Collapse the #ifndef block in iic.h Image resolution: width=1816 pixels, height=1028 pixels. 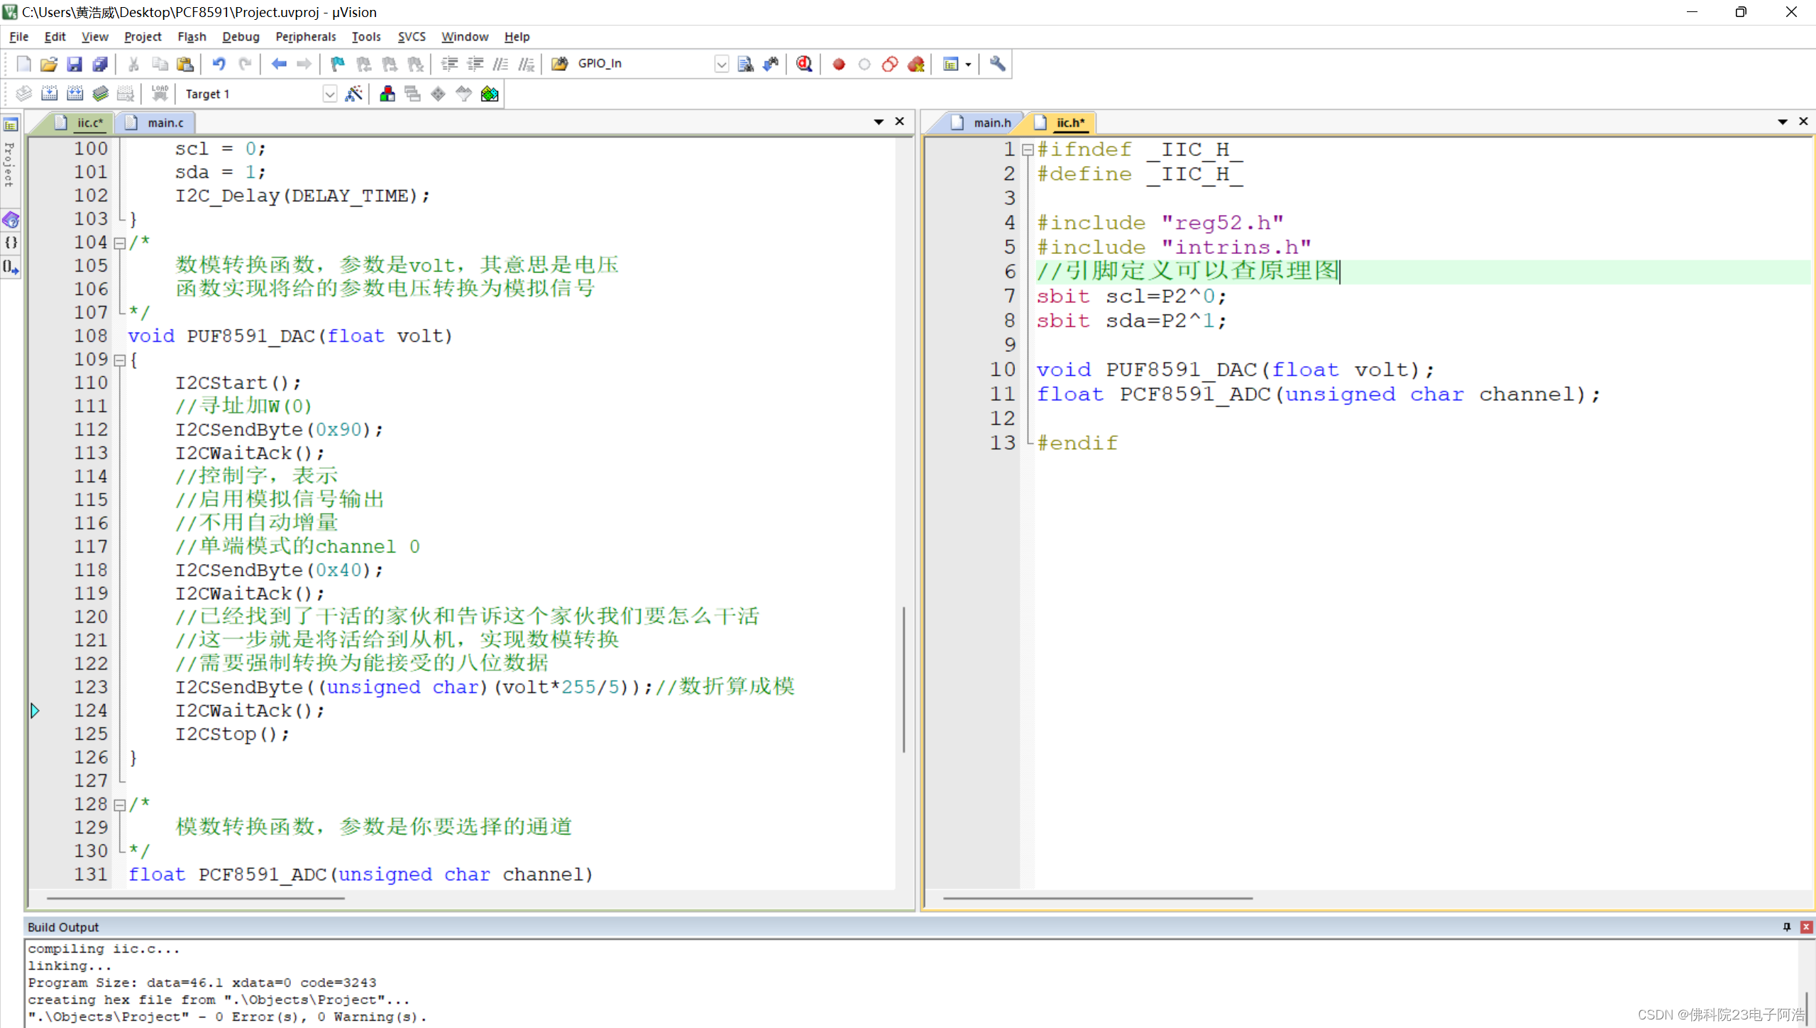click(x=1027, y=150)
